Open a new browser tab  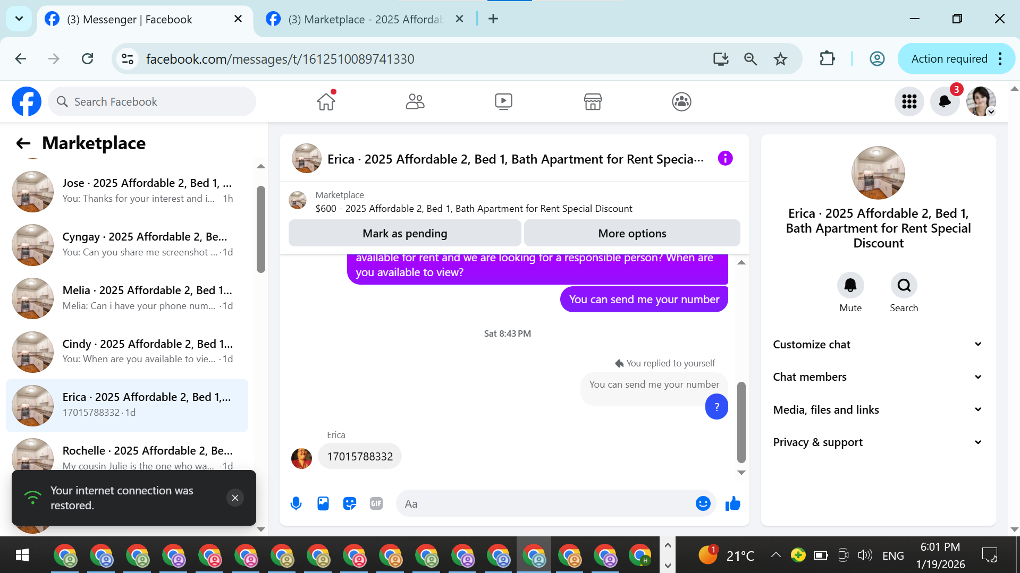(493, 19)
